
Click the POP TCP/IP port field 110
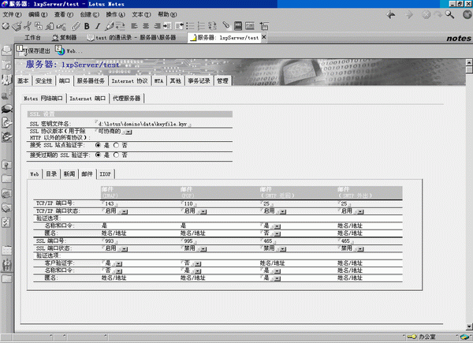(188, 204)
